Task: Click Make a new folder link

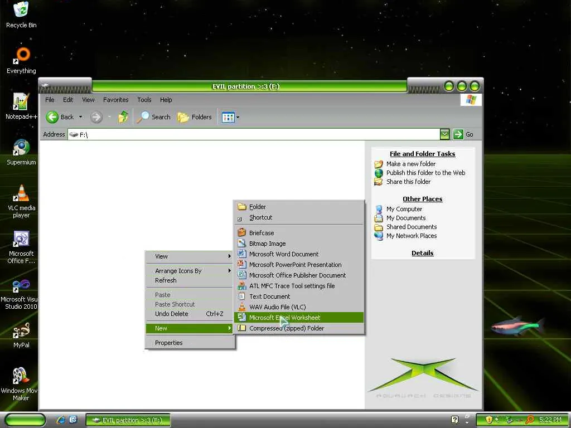Action: 411,164
